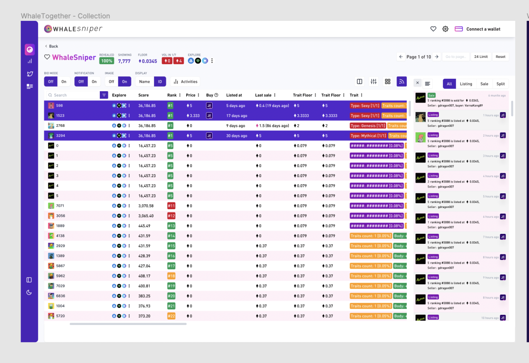Toggle the live feed RSS icon
529x363 pixels.
pyautogui.click(x=402, y=82)
